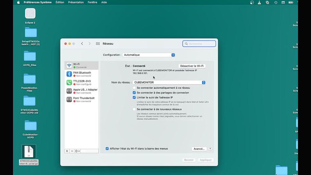This screenshot has width=311, height=175.
Task: Toggle Afficher l'état du Wi-Fi checkbox
Action: (107, 149)
